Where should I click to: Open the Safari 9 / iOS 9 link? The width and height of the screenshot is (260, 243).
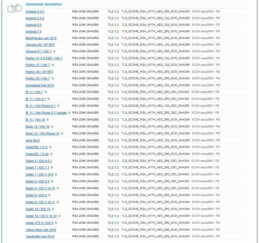(x=36, y=195)
